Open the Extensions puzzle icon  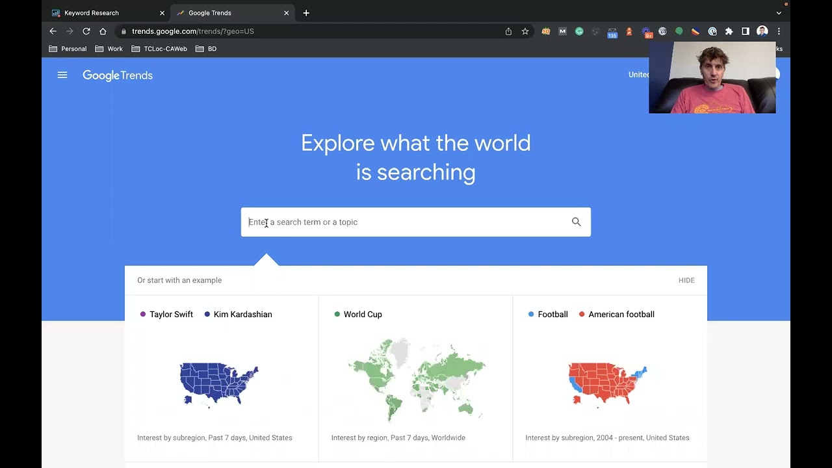[729, 31]
